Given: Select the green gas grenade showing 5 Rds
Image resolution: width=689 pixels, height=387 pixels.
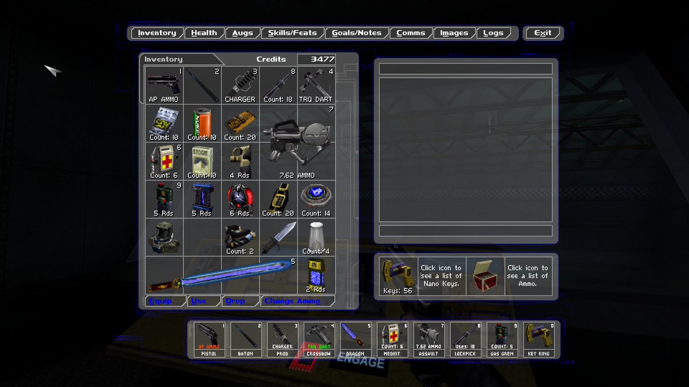Looking at the screenshot, I should [164, 198].
